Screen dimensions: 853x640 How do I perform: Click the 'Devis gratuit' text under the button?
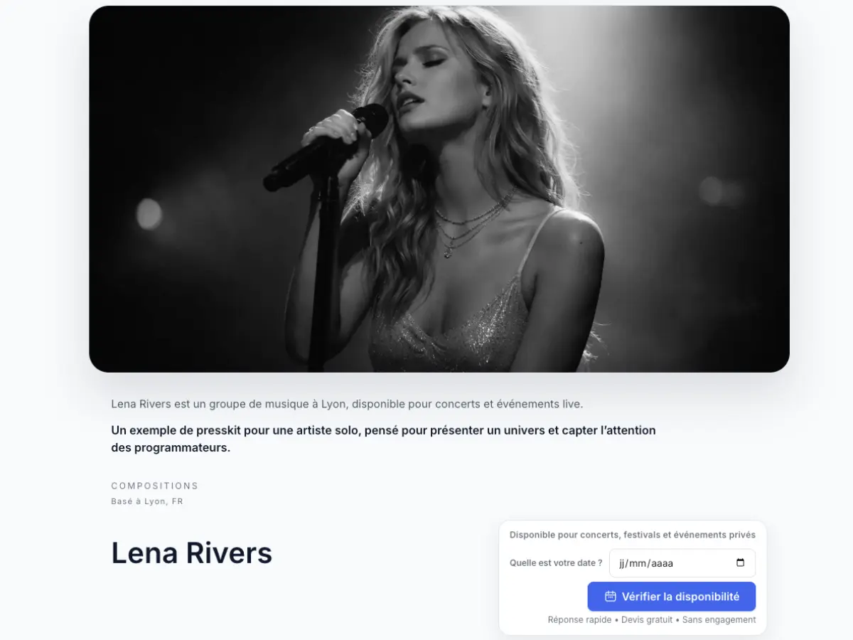pos(647,620)
